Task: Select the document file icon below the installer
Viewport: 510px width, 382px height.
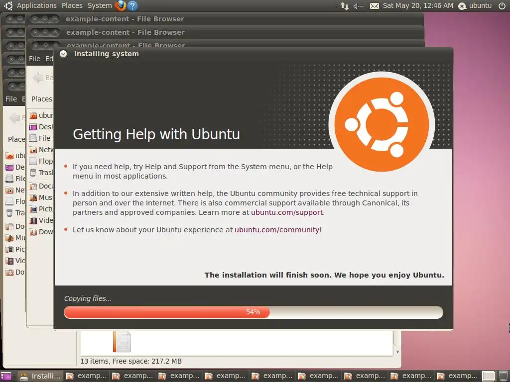Action: (x=122, y=341)
